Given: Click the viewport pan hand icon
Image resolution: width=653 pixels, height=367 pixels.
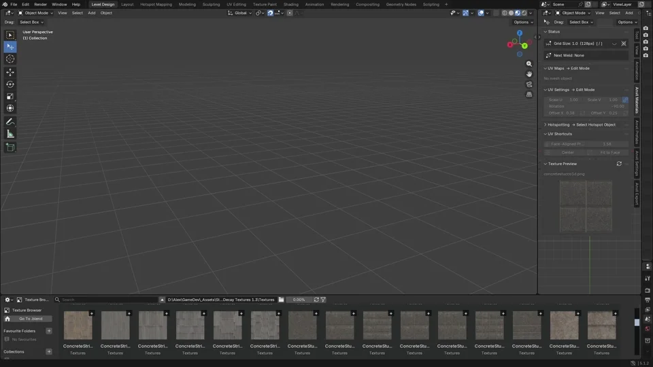Looking at the screenshot, I should pos(529,74).
